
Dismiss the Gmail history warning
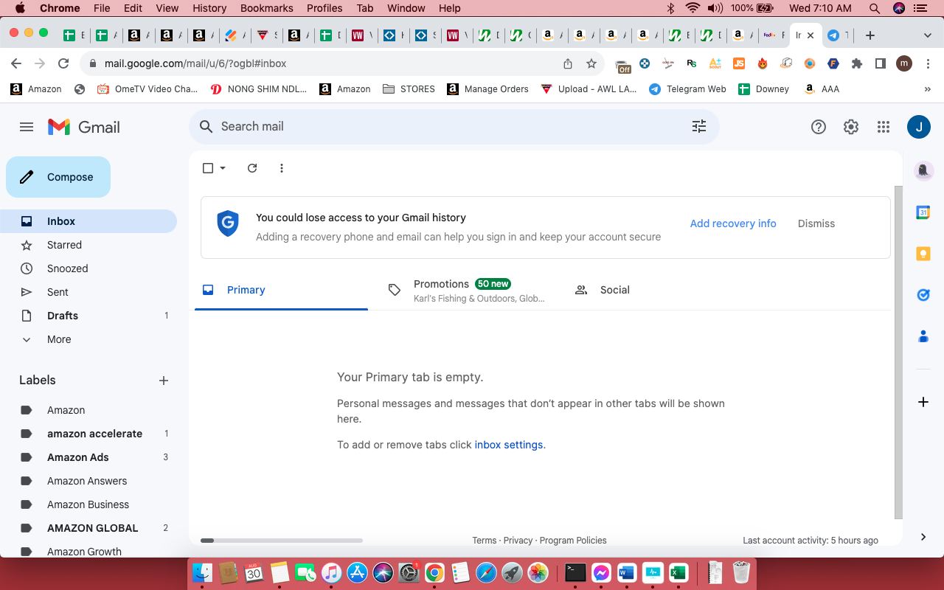click(816, 223)
